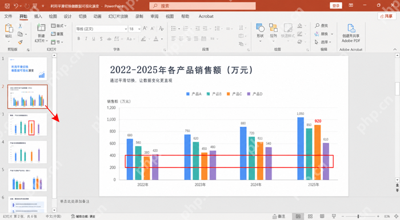Viewport: 400px width, 220px height.
Task: Select Normal view button in status bar
Action: (298, 217)
